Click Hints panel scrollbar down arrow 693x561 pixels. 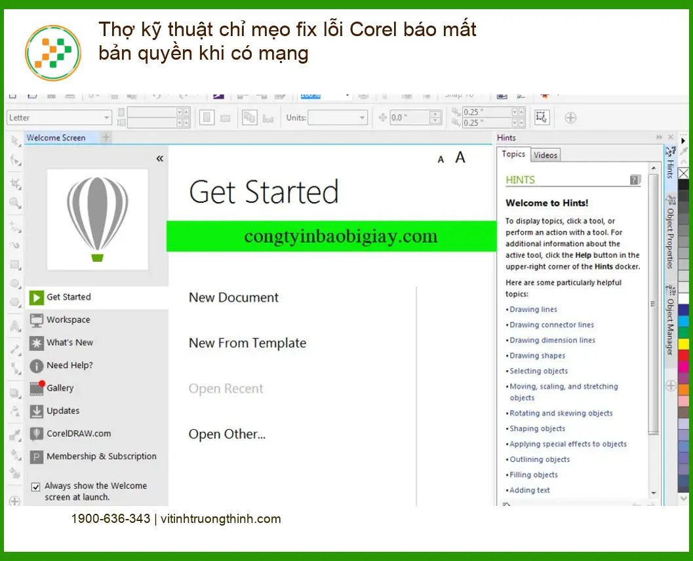click(653, 493)
